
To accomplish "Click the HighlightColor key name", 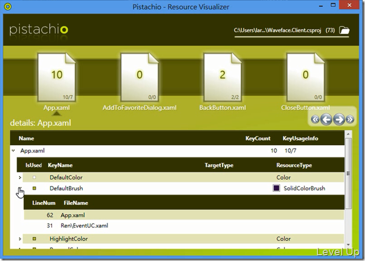I will (x=69, y=239).
